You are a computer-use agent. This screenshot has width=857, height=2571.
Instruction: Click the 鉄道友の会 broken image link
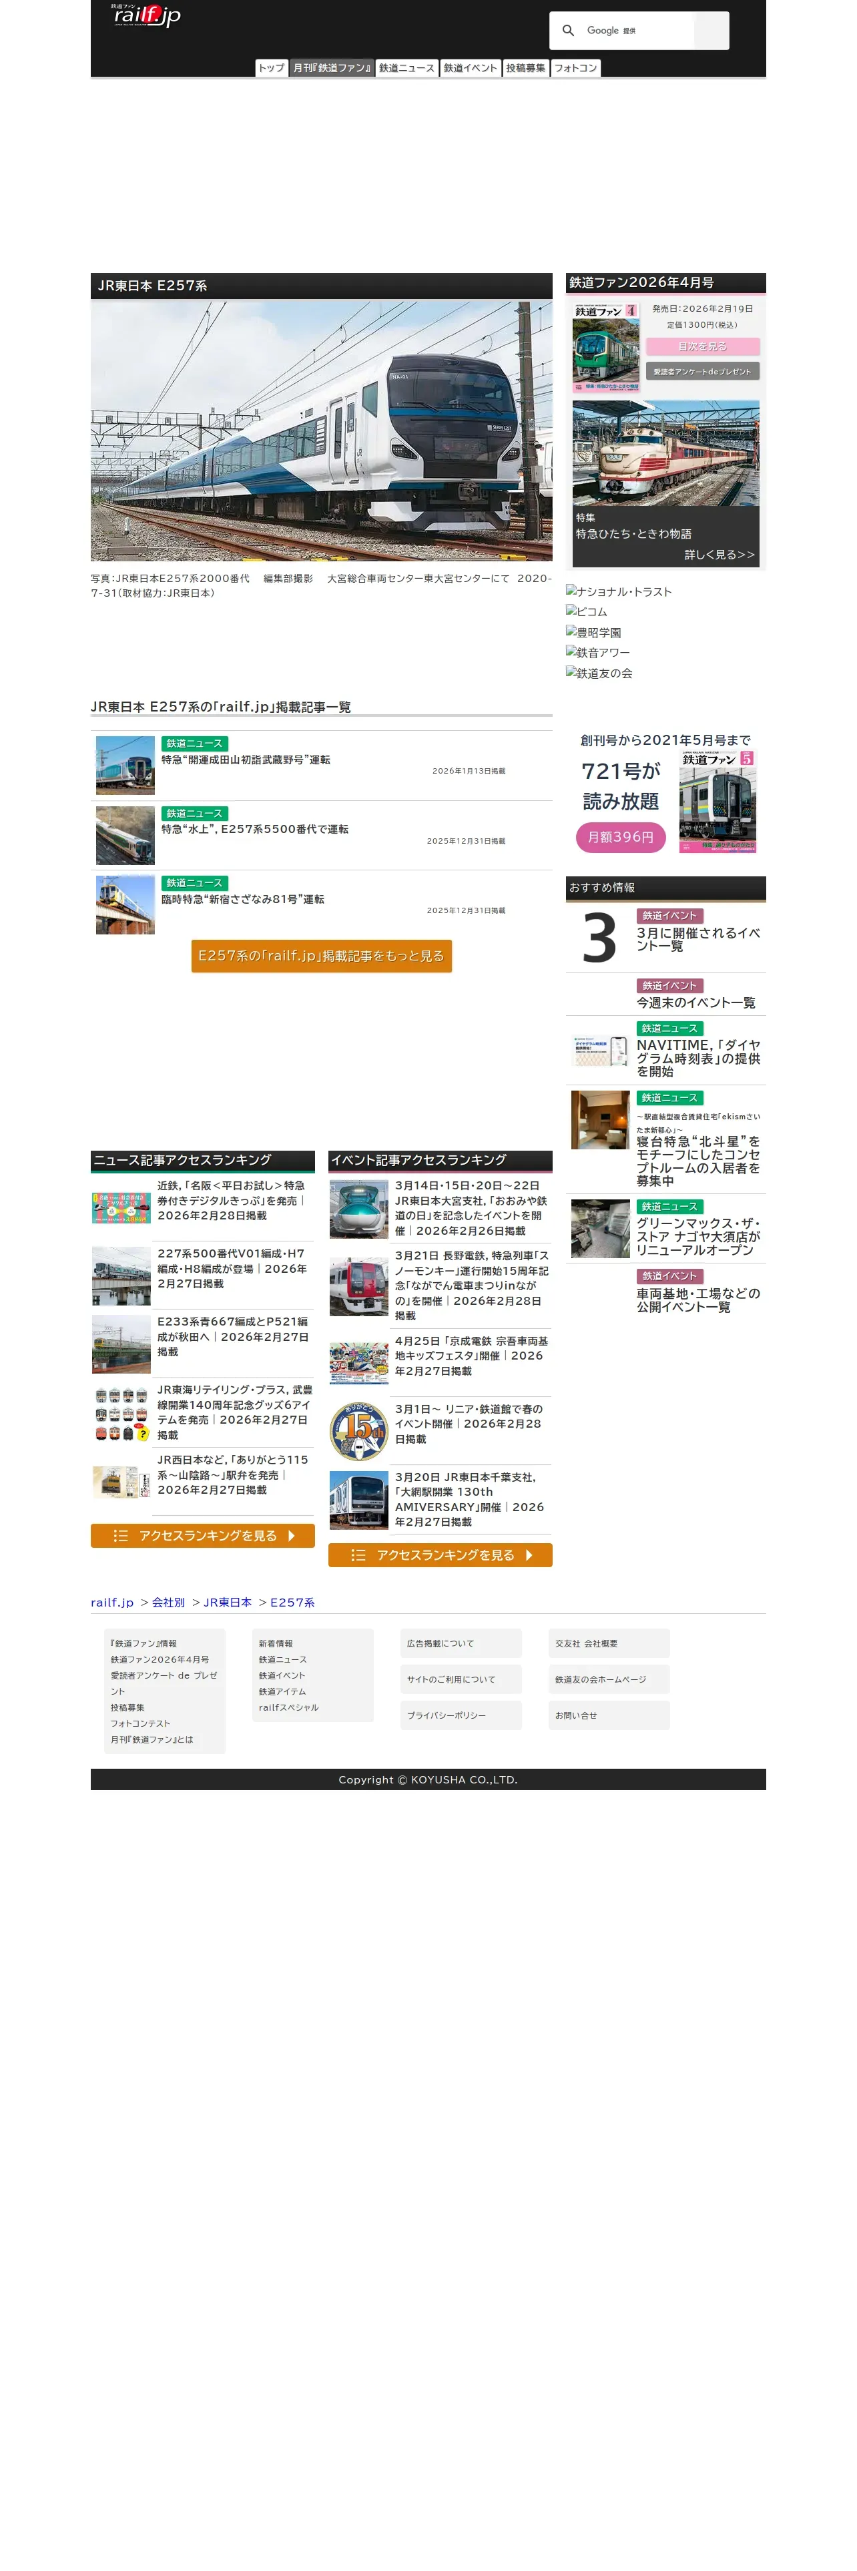point(599,673)
